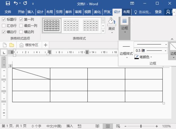The height and width of the screenshot is (129, 176).
Task: Click the cell with diagonal line
Action: (31, 74)
